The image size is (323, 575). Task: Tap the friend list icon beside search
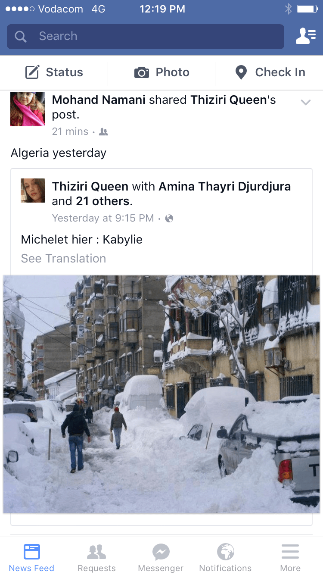(x=305, y=36)
